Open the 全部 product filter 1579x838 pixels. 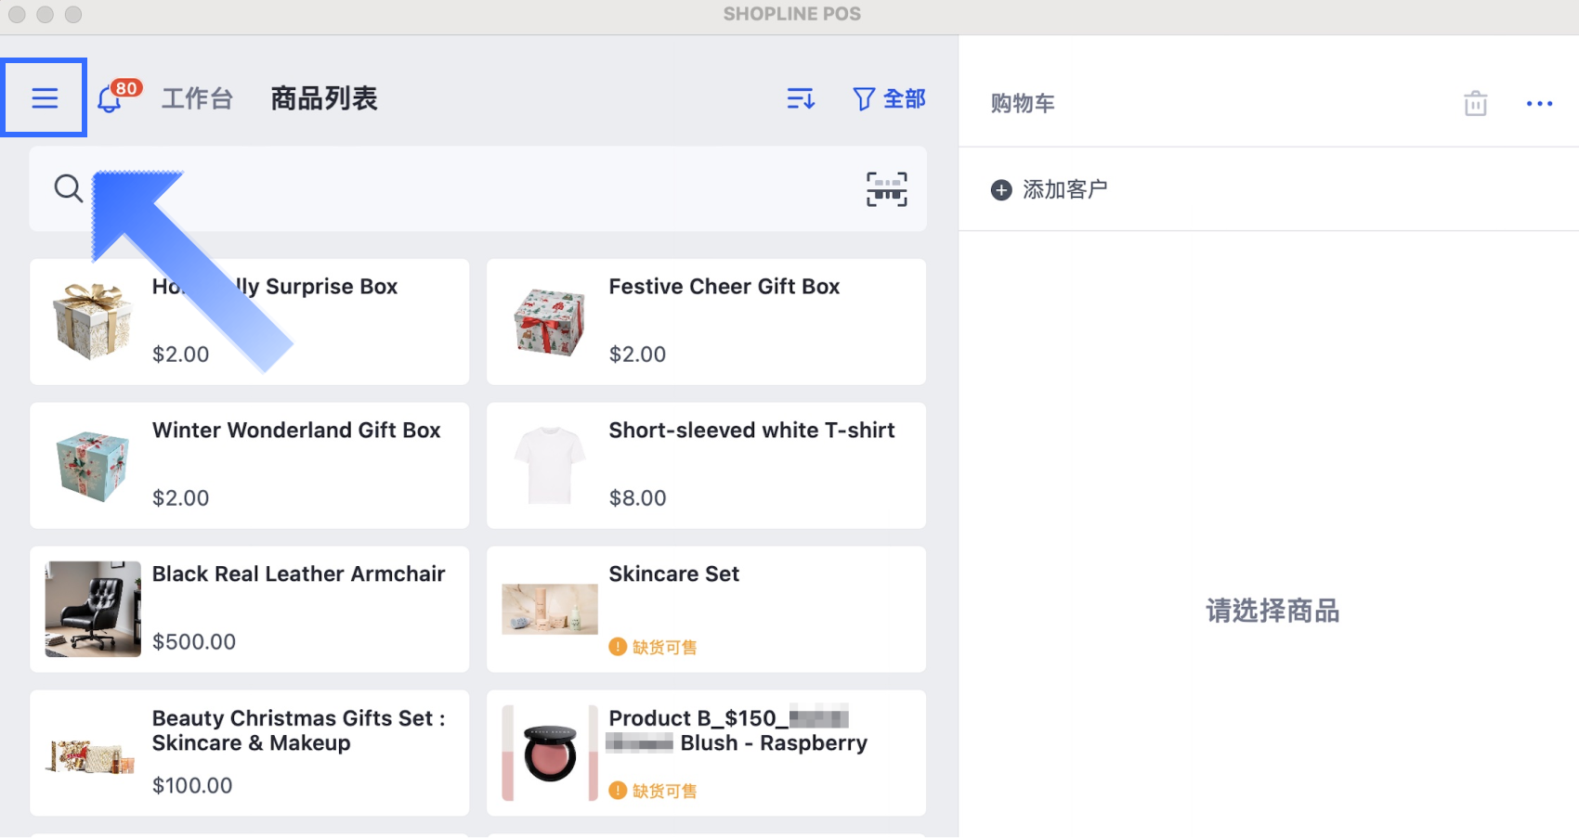click(889, 98)
